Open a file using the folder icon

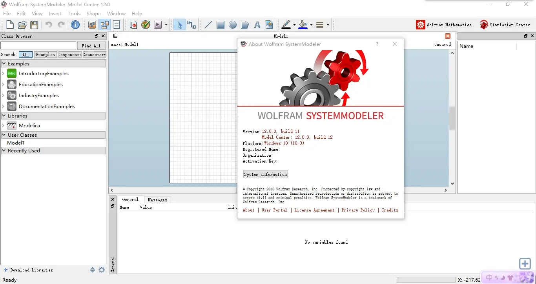[x=22, y=25]
